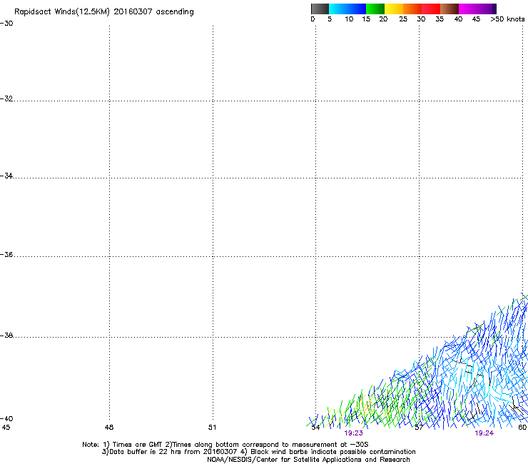Viewport: 528px width, 464px height.
Task: Click the -32 latitude axis label
Action: [x=6, y=99]
